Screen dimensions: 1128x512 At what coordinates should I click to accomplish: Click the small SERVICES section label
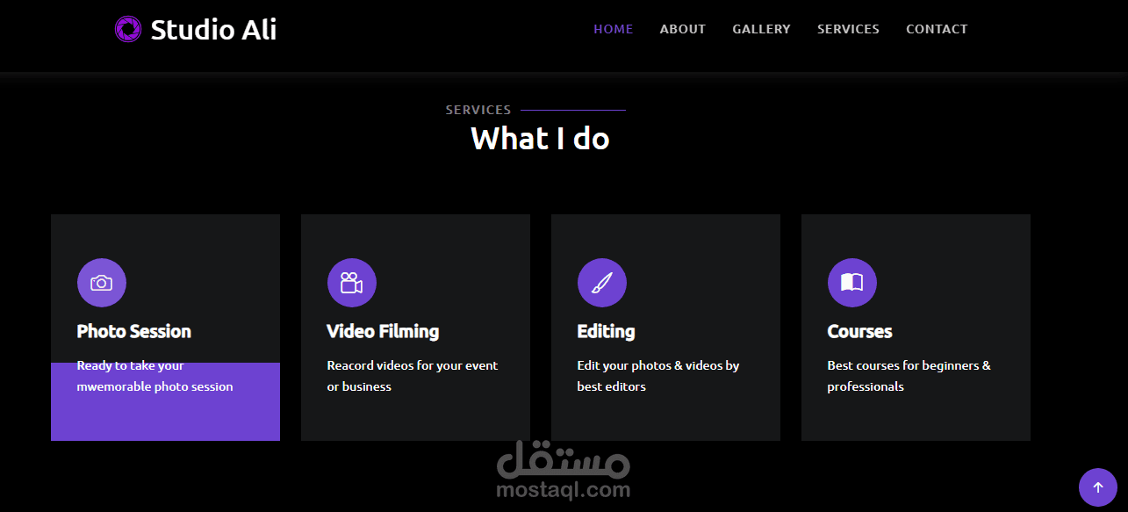coord(478,110)
